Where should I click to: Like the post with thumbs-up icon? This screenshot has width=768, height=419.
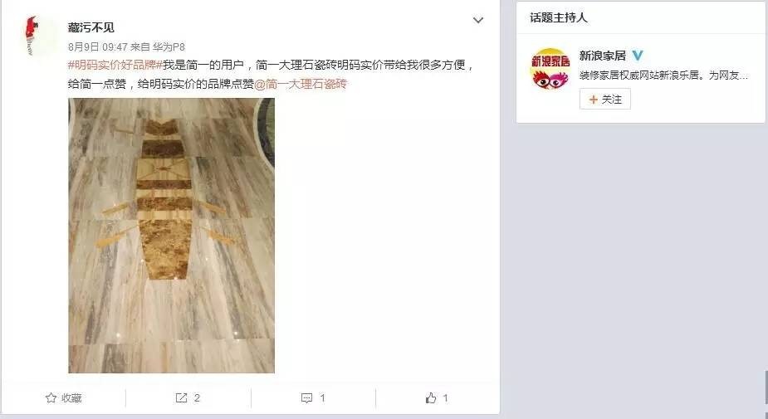click(431, 398)
